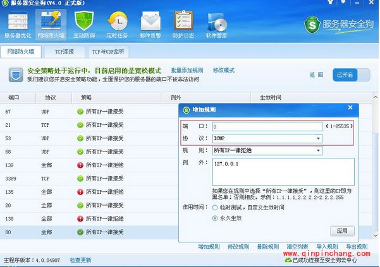This screenshot has height=267, width=380.
Task: Click the 应用 button
Action: click(x=342, y=231)
